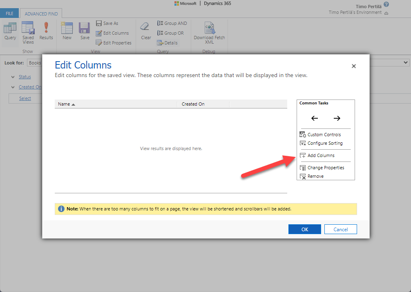The image size is (411, 292).
Task: Move column left with left arrow
Action: pyautogui.click(x=315, y=118)
